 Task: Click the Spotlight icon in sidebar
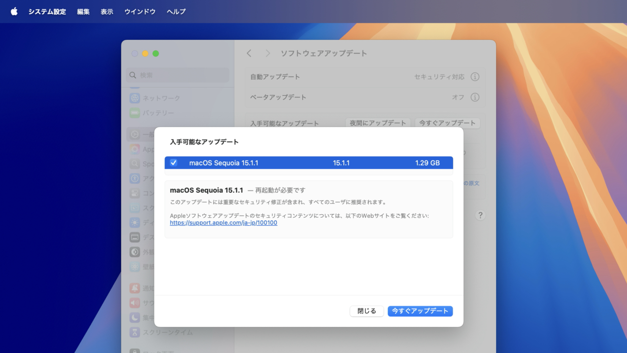pyautogui.click(x=135, y=164)
